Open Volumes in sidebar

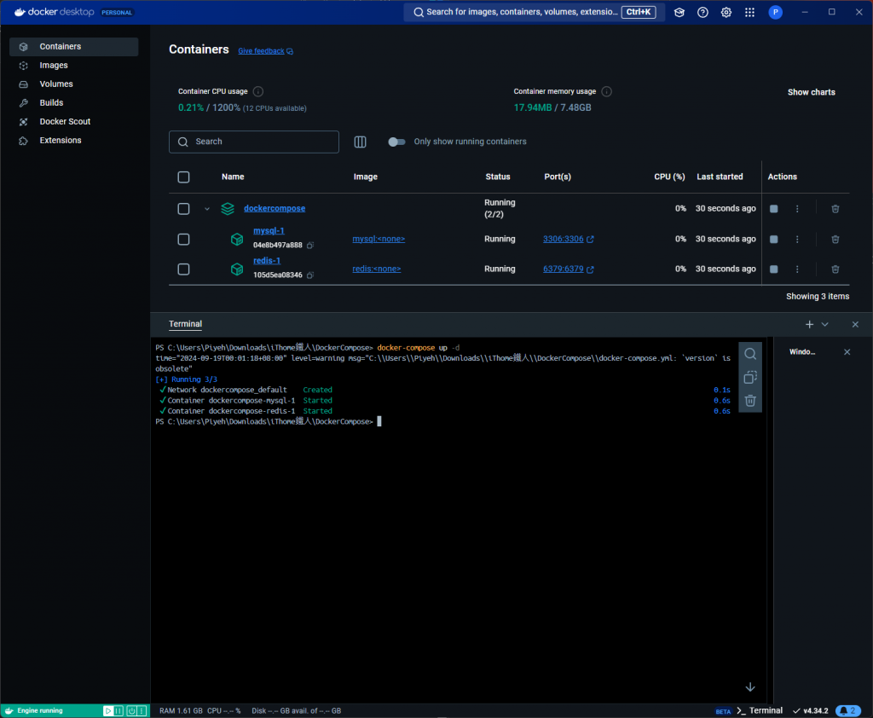pyautogui.click(x=74, y=84)
